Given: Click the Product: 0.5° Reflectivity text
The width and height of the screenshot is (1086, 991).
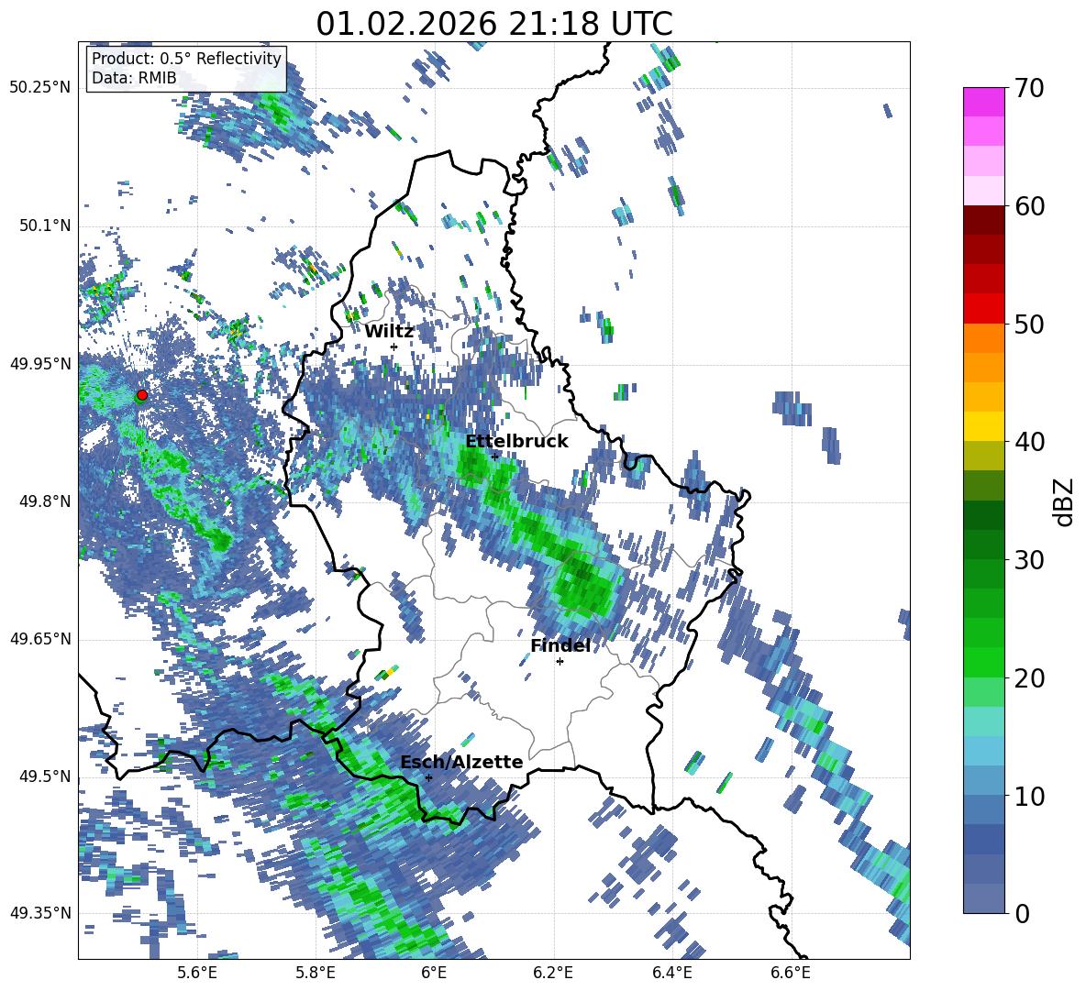Looking at the screenshot, I should (186, 59).
